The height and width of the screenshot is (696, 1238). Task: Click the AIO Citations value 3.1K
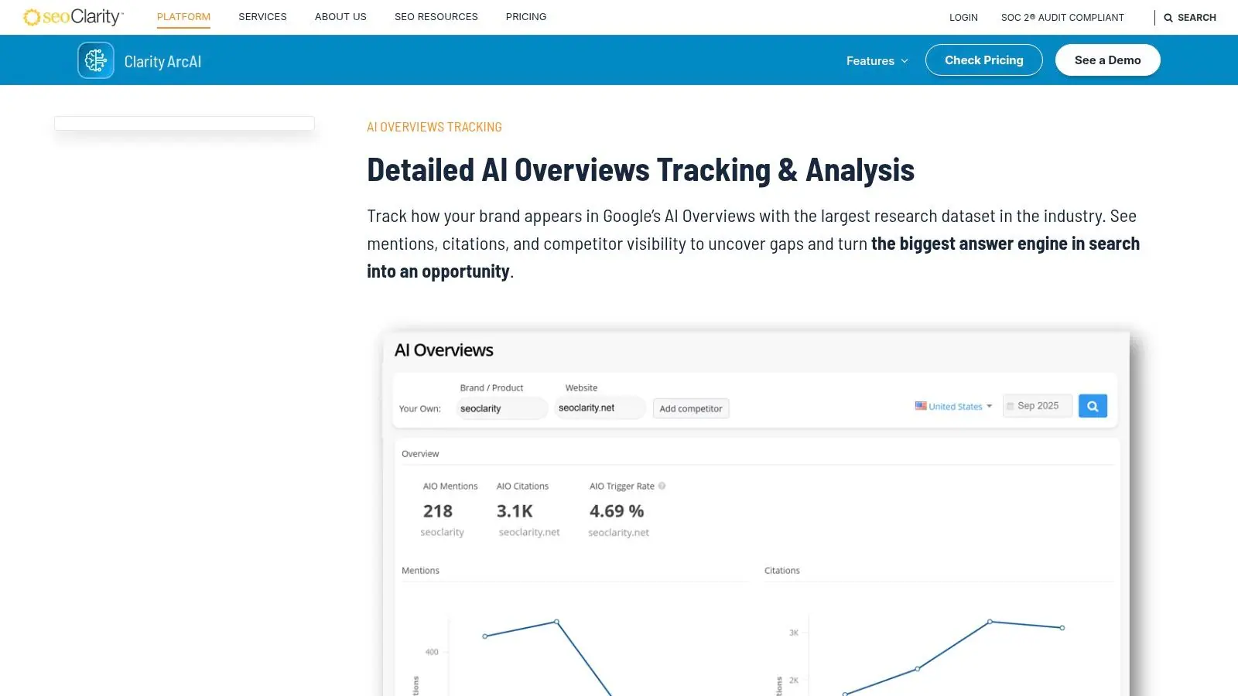click(515, 511)
